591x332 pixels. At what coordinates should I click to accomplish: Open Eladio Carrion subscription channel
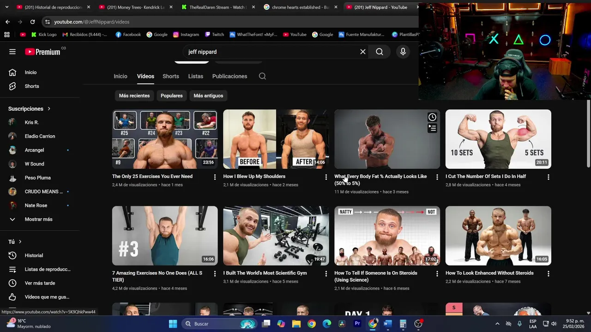pos(40,136)
